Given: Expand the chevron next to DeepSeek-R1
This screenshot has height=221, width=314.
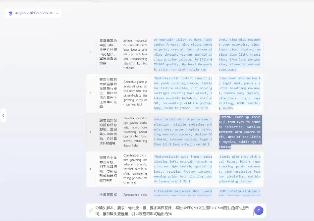Looking at the screenshot, I should coord(57,13).
